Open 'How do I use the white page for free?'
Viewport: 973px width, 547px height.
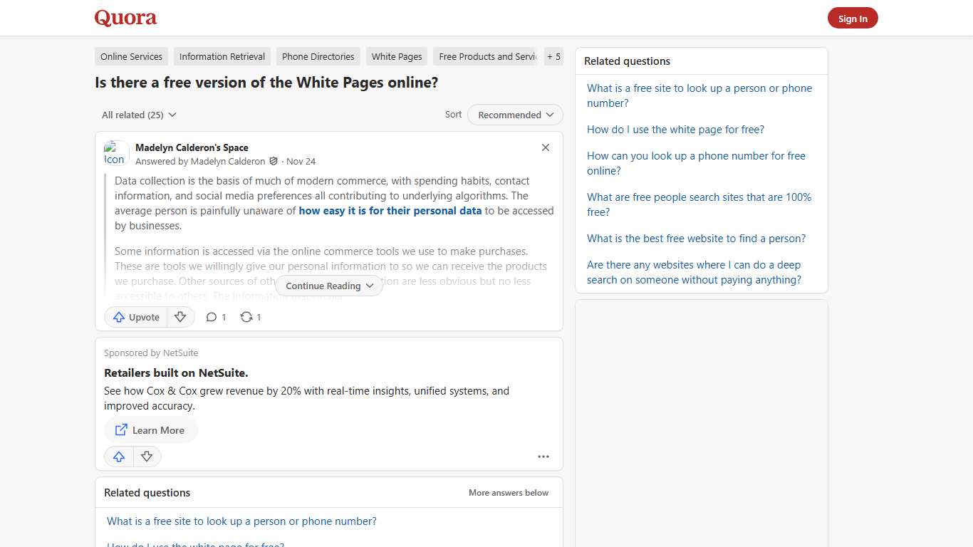click(675, 130)
